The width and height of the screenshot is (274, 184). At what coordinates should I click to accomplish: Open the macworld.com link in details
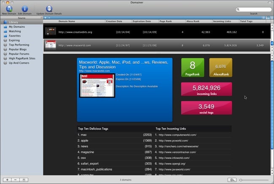(x=94, y=71)
